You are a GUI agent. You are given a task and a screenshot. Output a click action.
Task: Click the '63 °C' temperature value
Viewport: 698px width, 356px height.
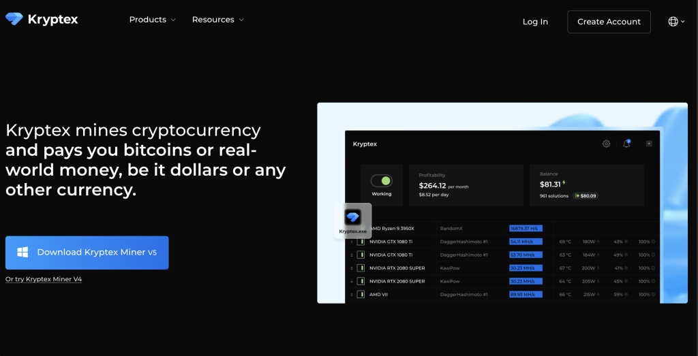click(565, 255)
